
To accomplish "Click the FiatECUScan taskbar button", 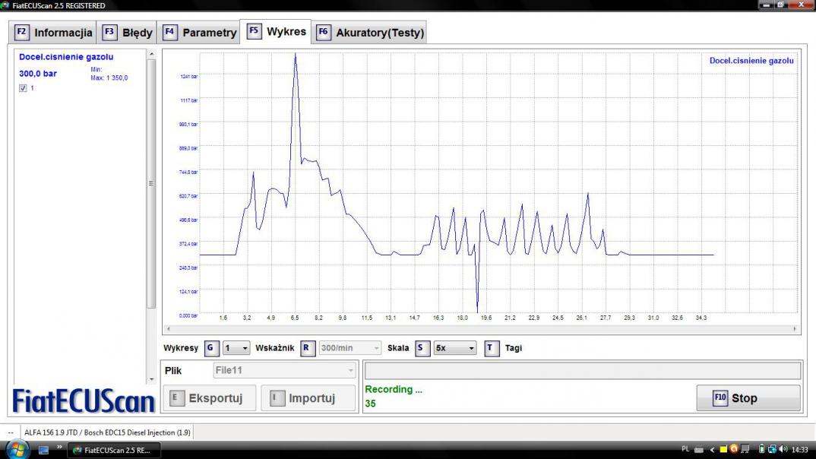I will (x=112, y=450).
